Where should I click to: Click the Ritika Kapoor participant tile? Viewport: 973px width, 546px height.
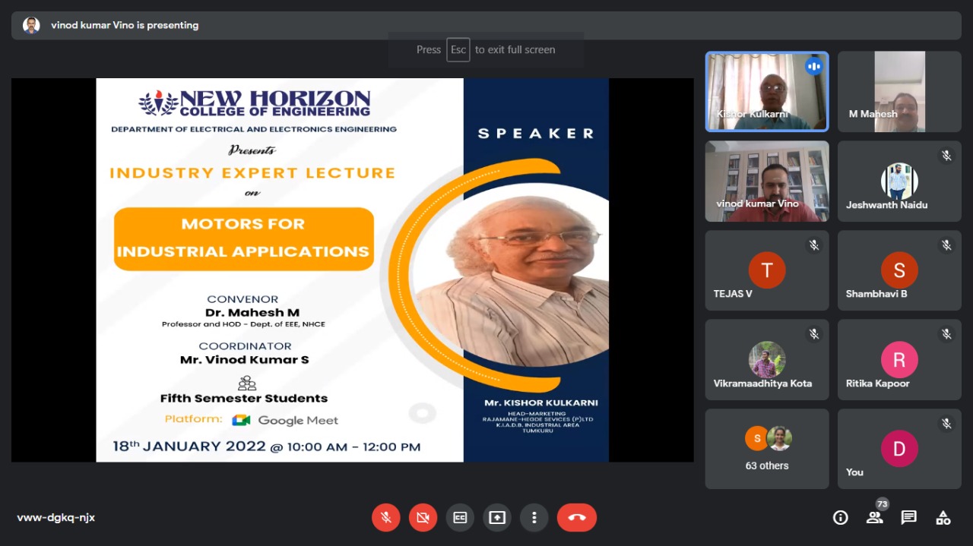tap(899, 360)
